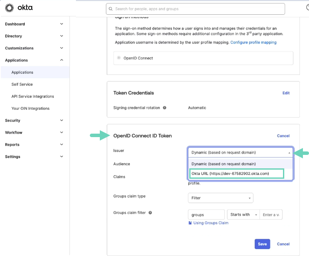Viewport: 309px width, 256px height.
Task: Click the groups claim name input field
Action: tap(207, 215)
